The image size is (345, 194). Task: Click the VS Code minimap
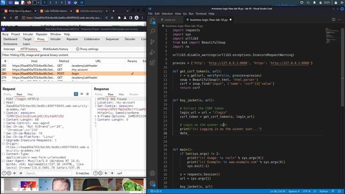click(x=333, y=36)
